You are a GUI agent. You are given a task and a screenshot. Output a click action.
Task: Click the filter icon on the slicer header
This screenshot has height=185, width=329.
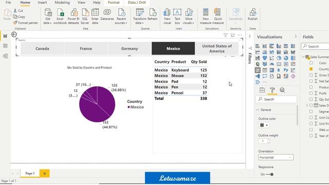(225, 35)
